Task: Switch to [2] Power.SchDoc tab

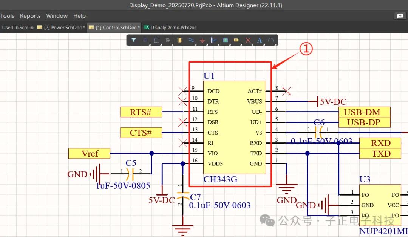Action: [62, 28]
